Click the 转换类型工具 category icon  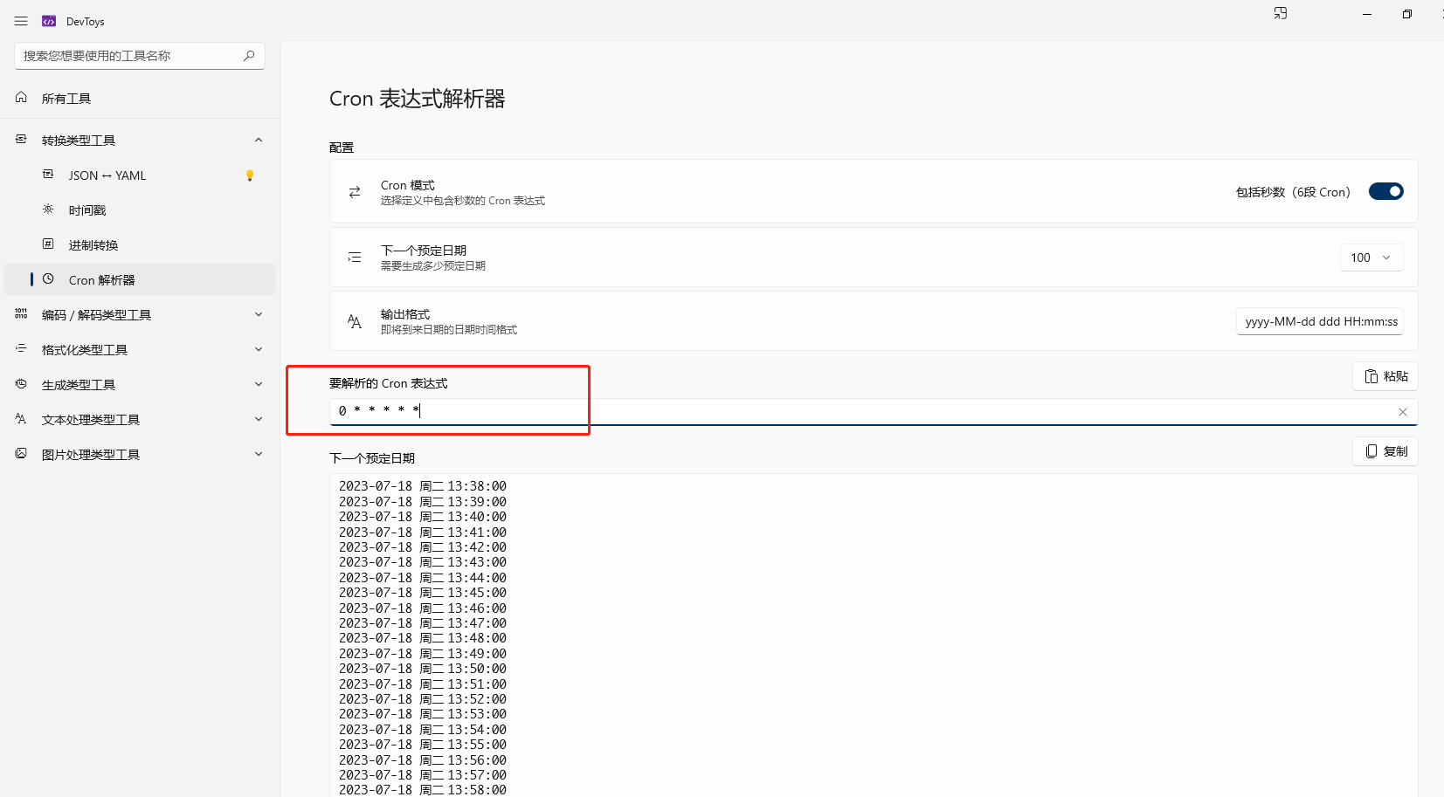21,140
